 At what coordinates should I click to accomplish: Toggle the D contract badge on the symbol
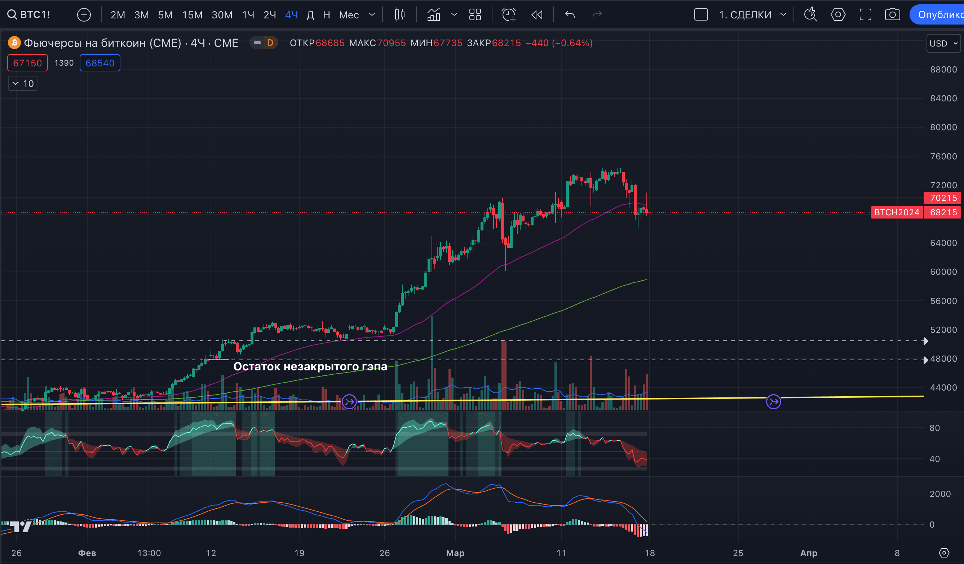point(270,43)
